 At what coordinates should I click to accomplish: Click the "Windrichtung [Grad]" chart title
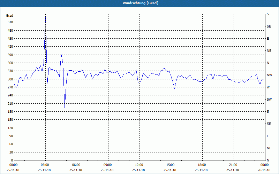[x=141, y=3]
